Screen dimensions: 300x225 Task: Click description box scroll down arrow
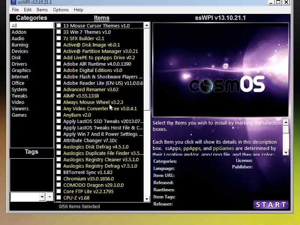point(286,153)
